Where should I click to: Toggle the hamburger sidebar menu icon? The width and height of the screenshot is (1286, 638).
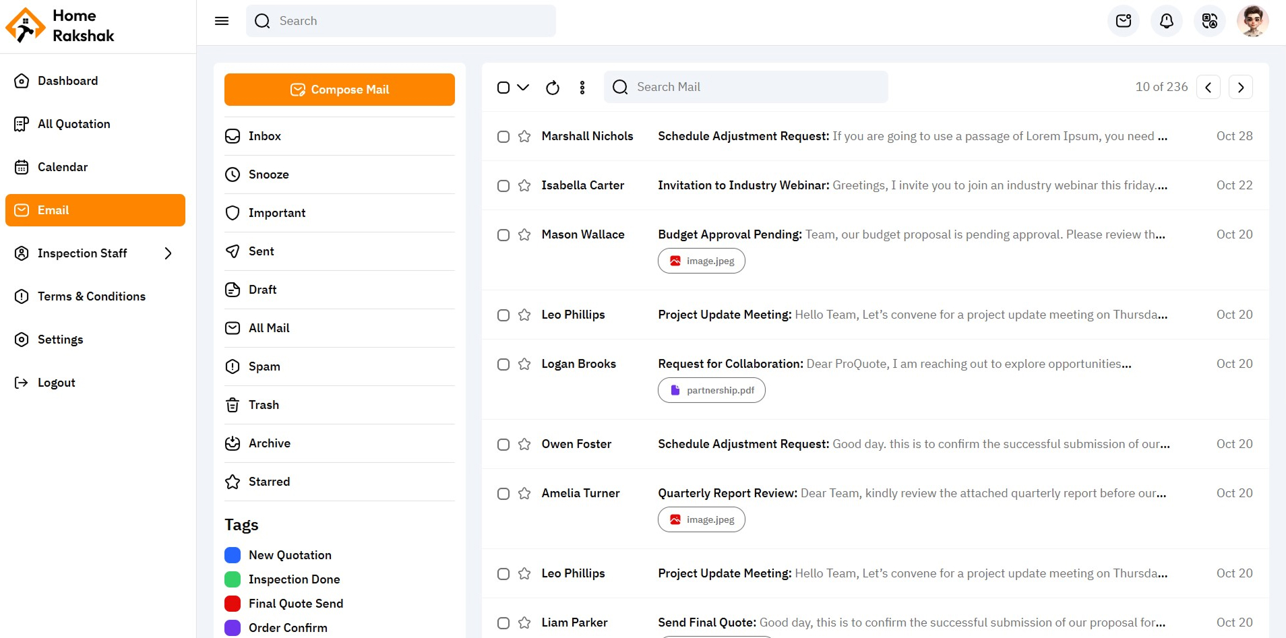coord(222,21)
